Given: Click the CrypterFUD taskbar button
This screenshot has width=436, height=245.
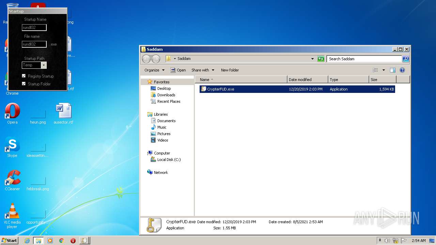Looking at the screenshot, I should point(84,241).
